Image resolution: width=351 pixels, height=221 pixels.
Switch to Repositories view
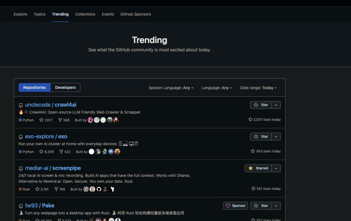tap(34, 88)
